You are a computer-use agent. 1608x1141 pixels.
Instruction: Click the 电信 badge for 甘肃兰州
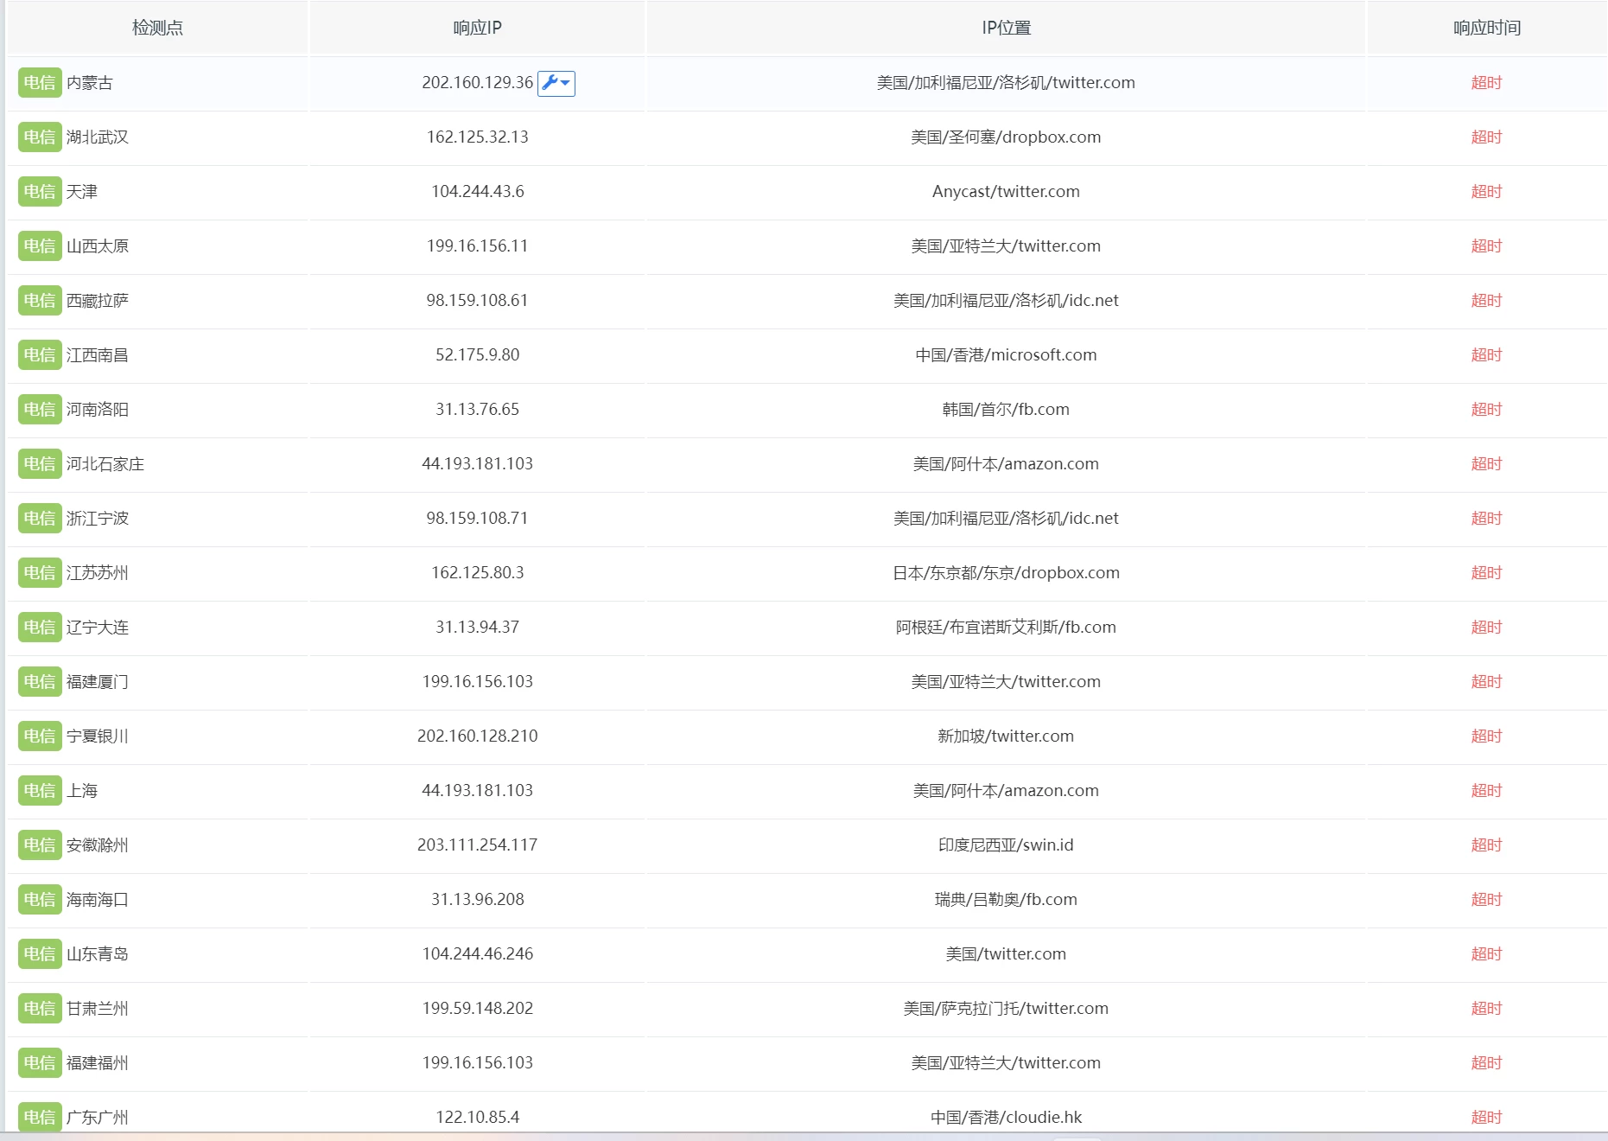click(x=40, y=1009)
